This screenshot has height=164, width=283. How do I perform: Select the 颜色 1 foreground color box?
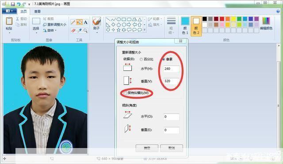[x=185, y=26]
